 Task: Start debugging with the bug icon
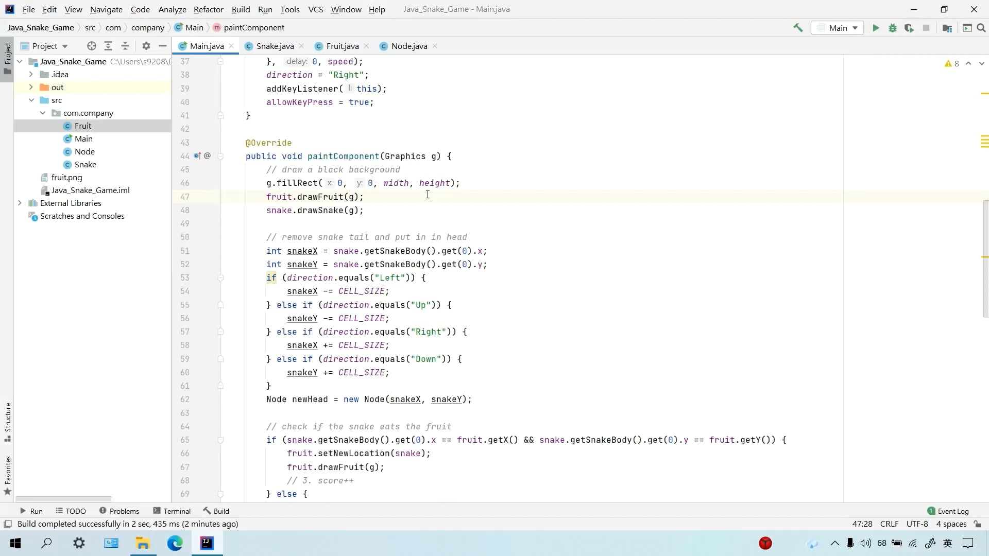click(892, 28)
